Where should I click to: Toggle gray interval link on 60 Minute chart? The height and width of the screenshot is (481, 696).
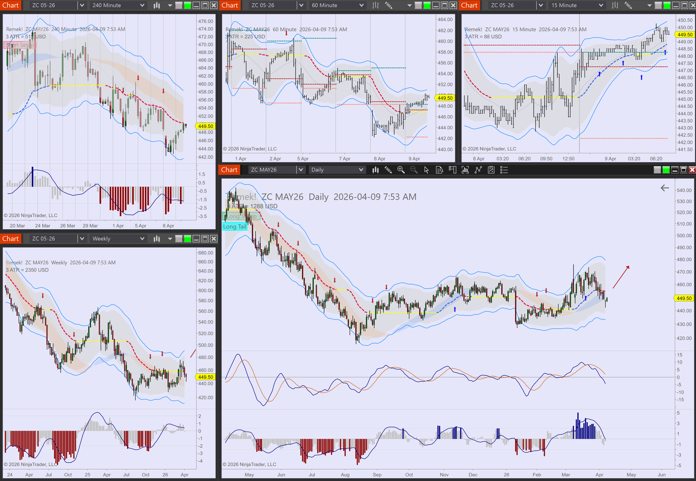tap(418, 5)
